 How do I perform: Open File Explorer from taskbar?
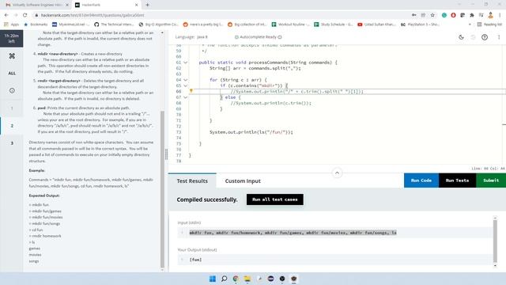[247, 279]
